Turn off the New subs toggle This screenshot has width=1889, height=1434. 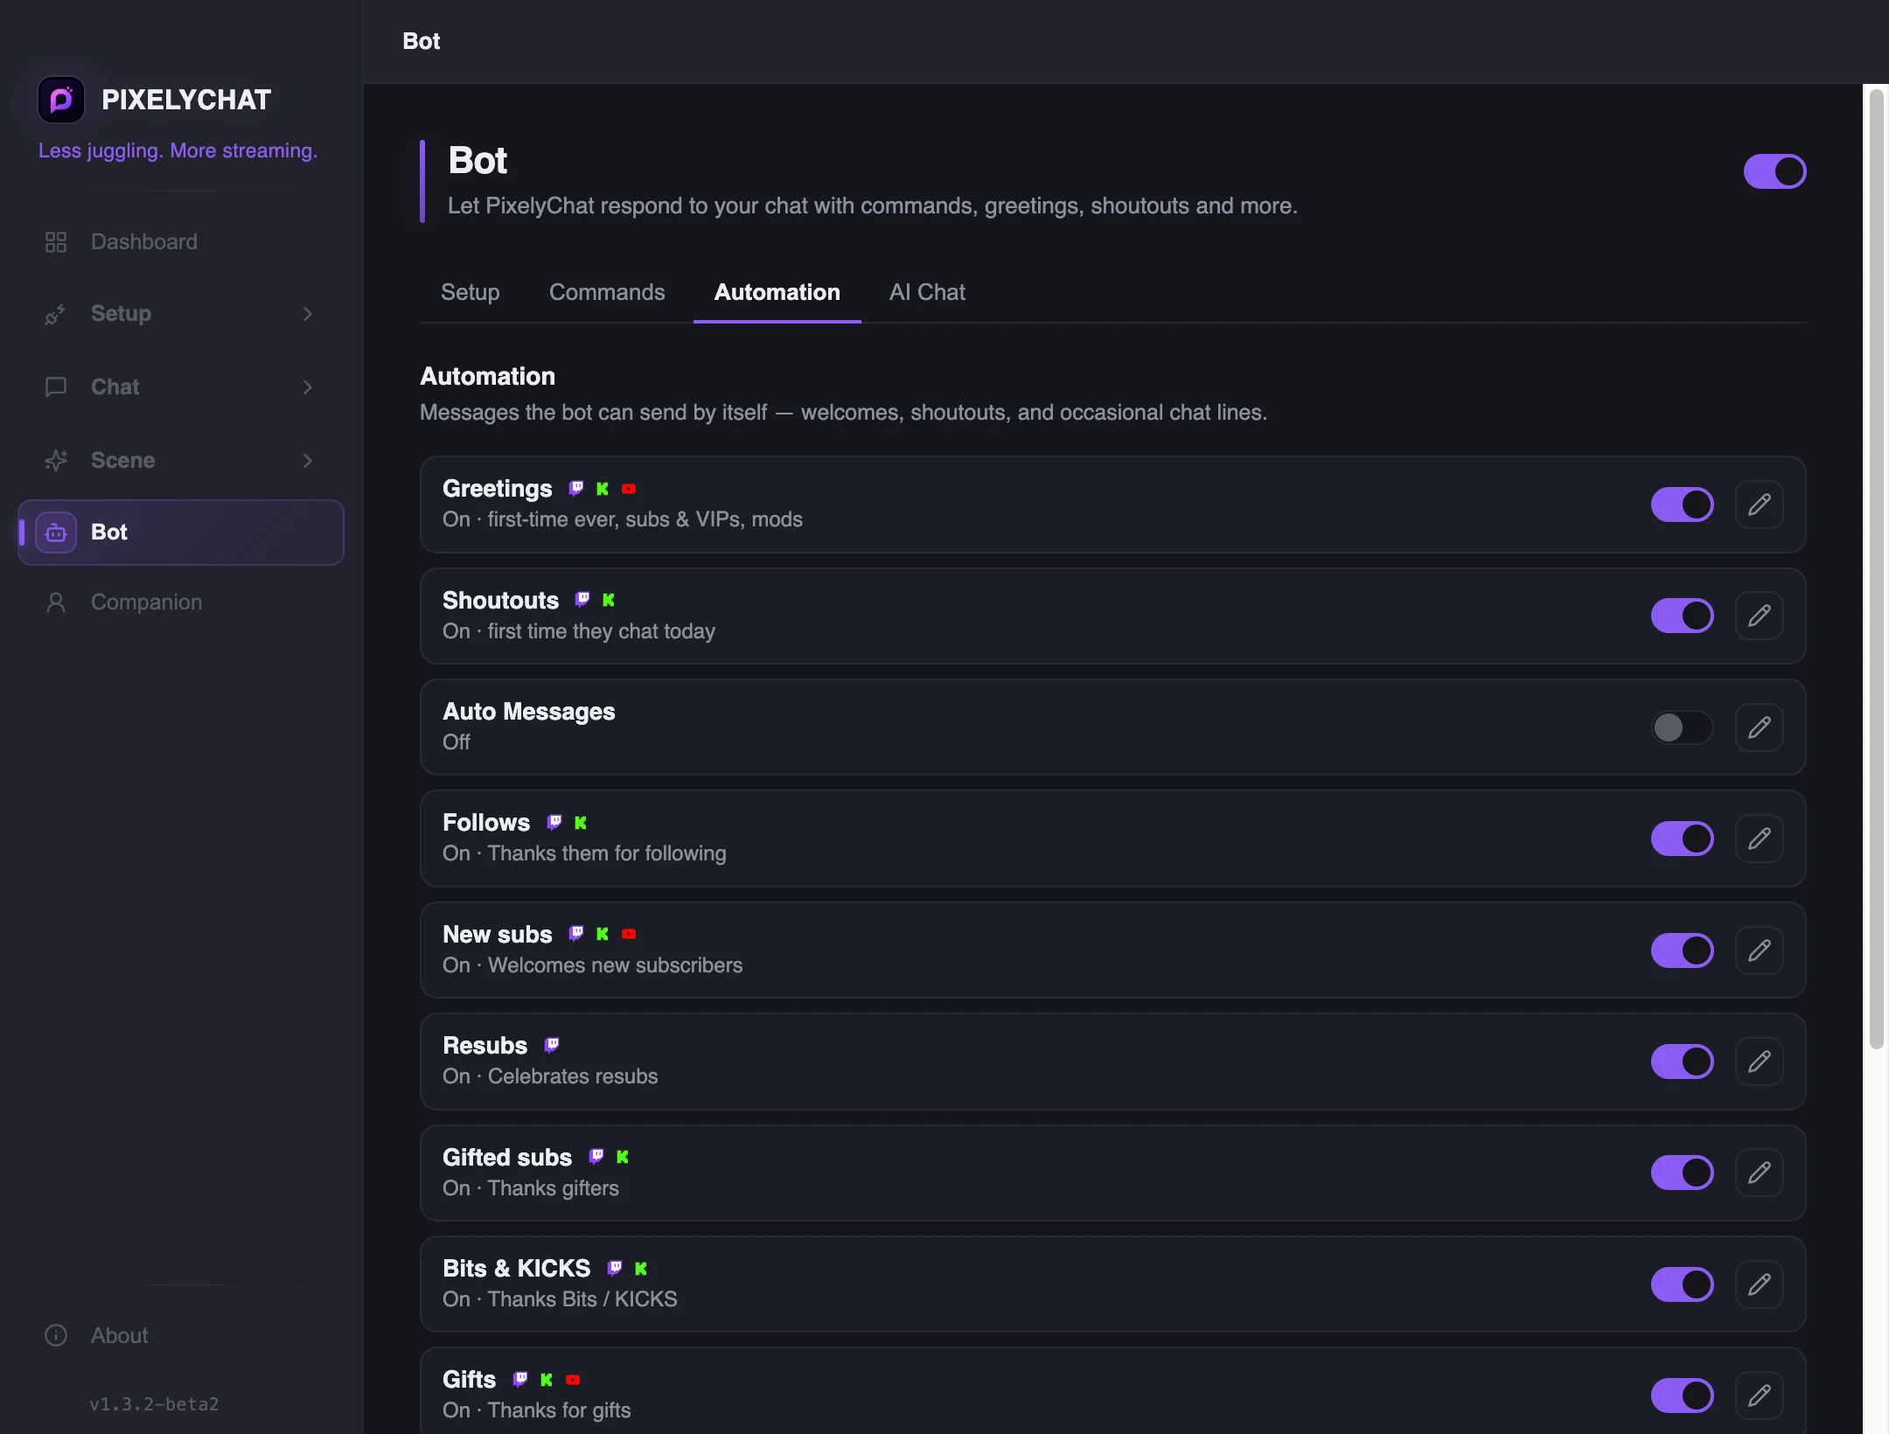[x=1682, y=950]
